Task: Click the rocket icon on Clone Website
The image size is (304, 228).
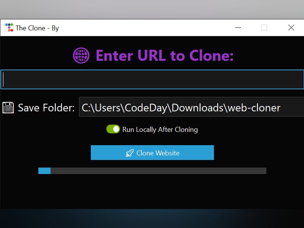Action: coord(130,153)
